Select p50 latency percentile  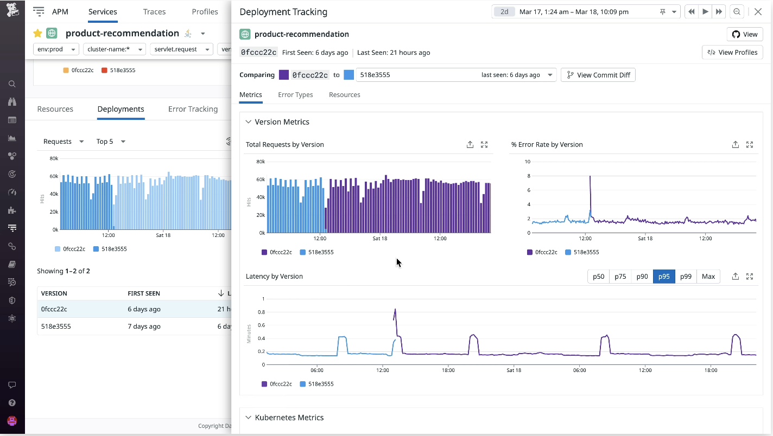pyautogui.click(x=598, y=276)
